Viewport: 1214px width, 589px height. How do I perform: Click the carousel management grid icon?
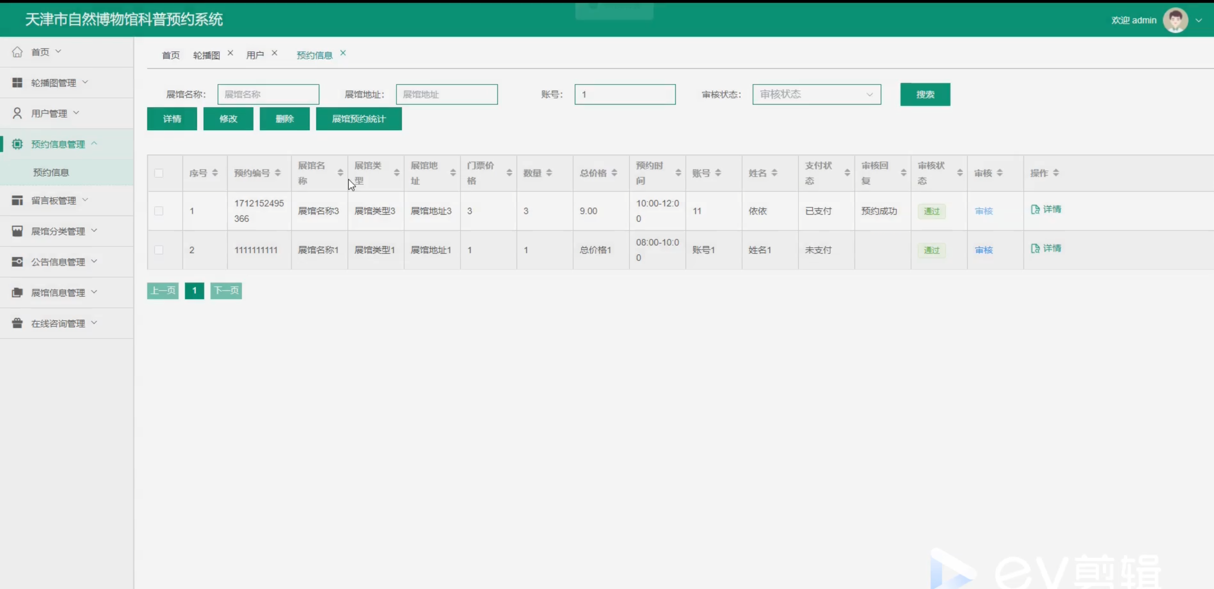(x=17, y=83)
